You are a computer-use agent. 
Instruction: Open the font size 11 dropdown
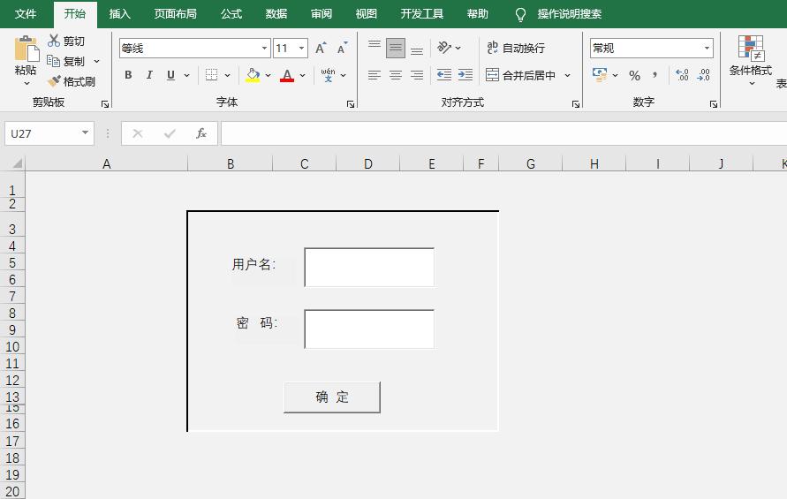point(302,49)
